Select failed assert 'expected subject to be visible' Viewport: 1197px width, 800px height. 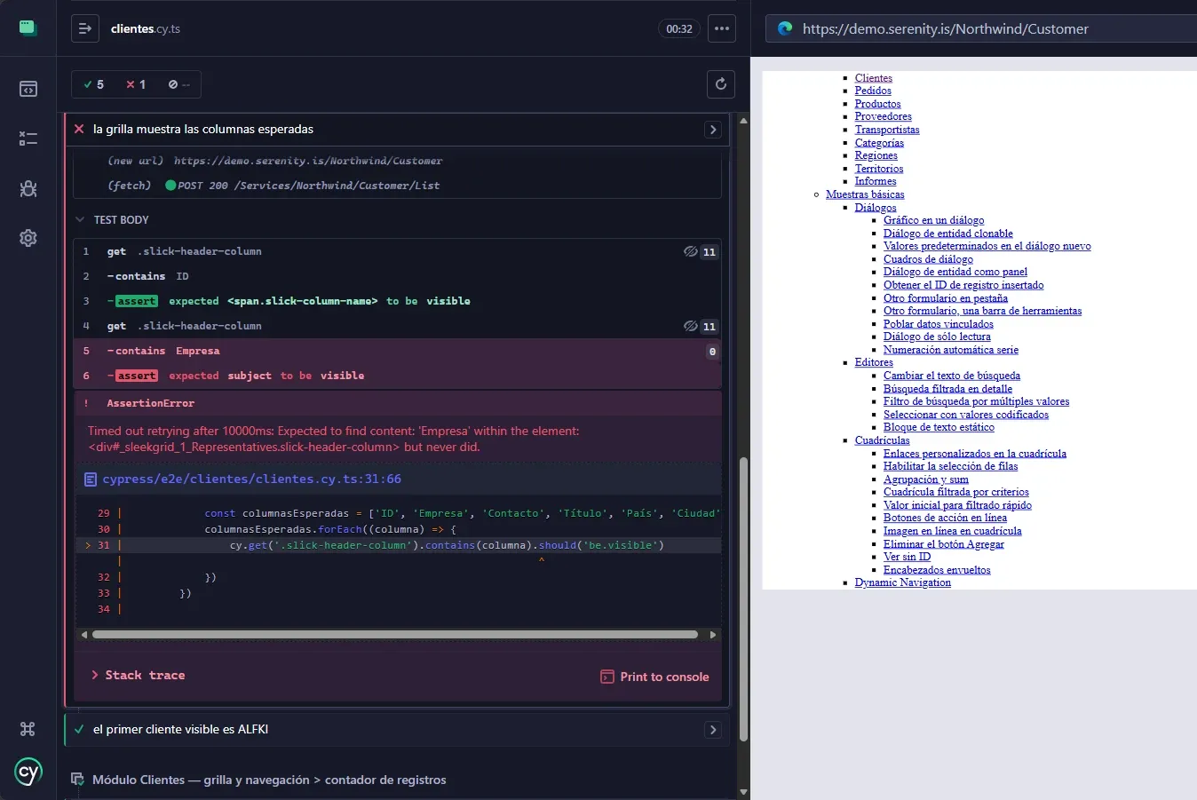tap(398, 376)
